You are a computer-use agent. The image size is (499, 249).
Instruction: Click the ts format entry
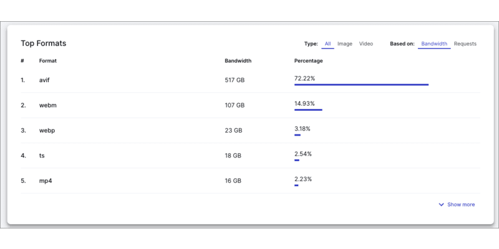pyautogui.click(x=42, y=156)
